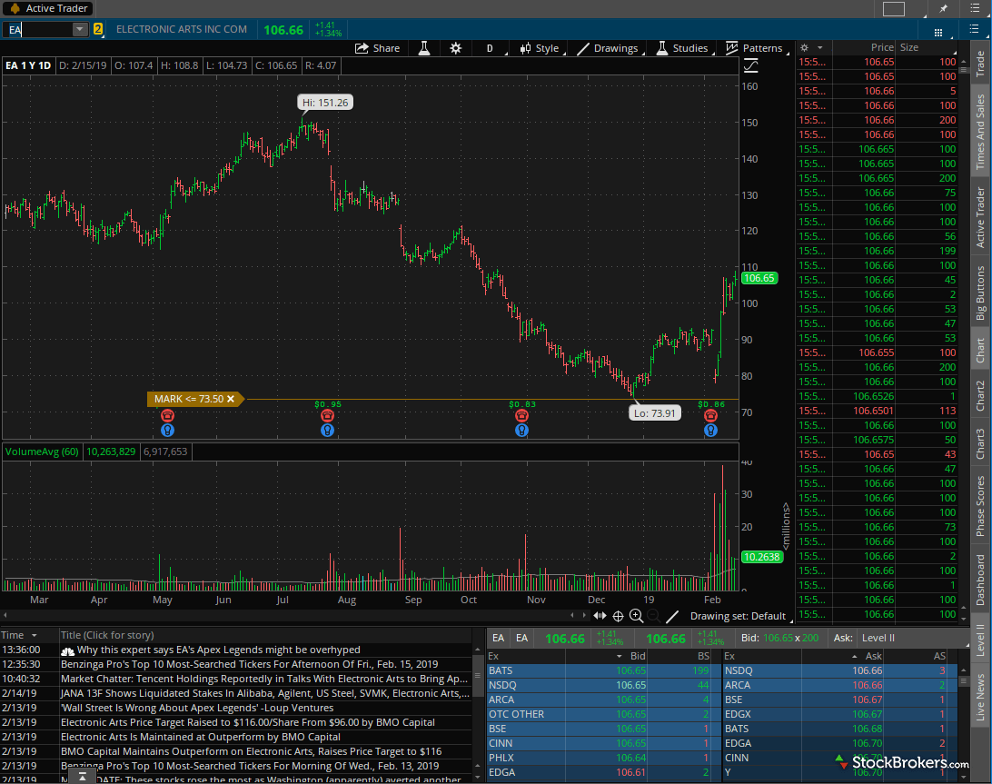Click the pin icon in title bar
The image size is (992, 784).
(x=943, y=8)
